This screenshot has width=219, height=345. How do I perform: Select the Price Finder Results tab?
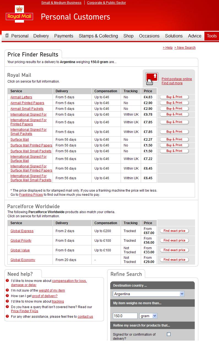pos(33,54)
